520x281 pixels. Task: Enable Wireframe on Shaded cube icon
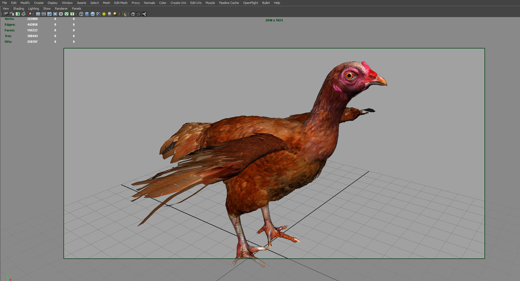click(x=92, y=14)
